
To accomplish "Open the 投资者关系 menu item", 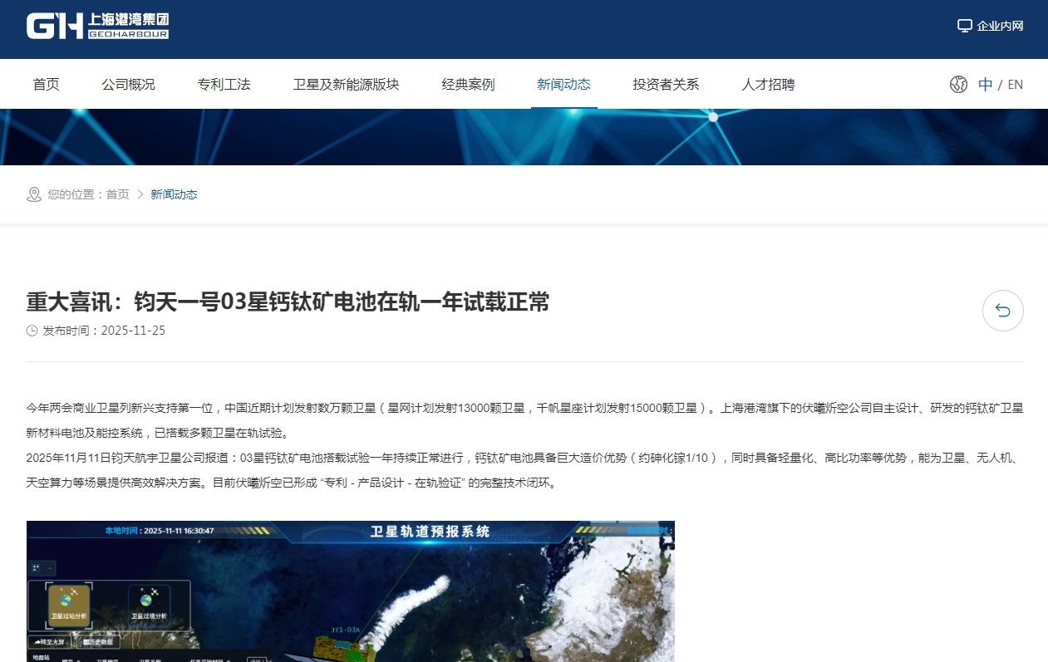I will coord(667,84).
